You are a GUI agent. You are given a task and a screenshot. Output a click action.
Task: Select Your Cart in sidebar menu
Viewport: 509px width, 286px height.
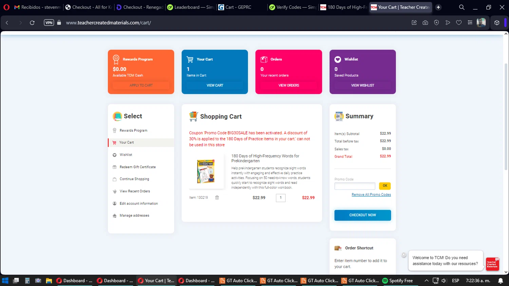point(142,142)
